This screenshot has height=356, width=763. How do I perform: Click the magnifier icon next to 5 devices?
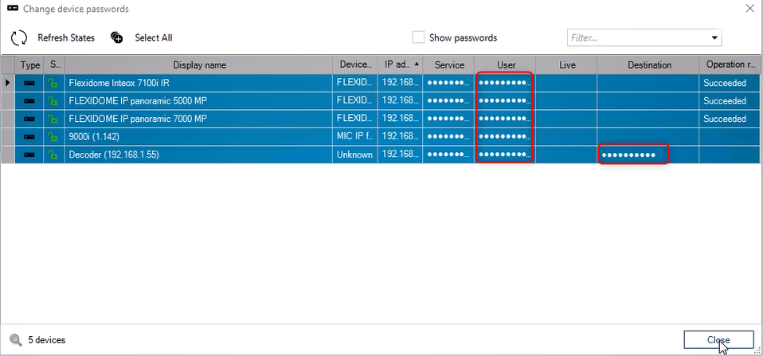point(16,340)
